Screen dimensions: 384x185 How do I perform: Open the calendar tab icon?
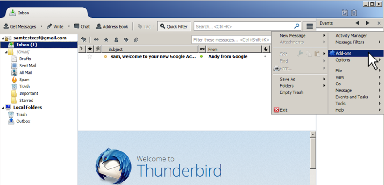(x=345, y=13)
